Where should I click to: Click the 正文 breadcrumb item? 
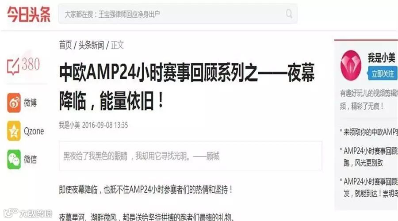click(x=117, y=45)
